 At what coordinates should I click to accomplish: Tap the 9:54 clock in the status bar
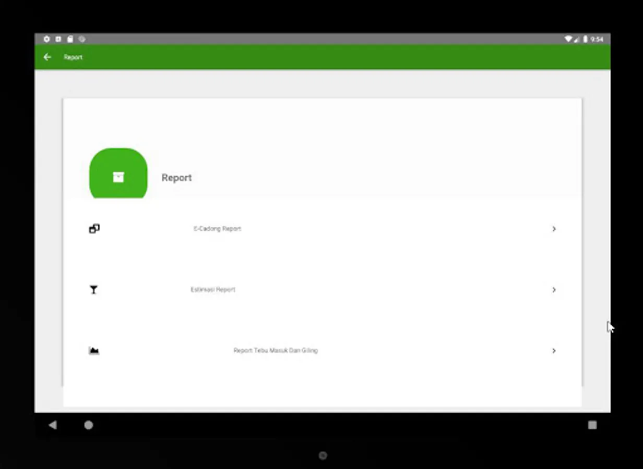[597, 39]
